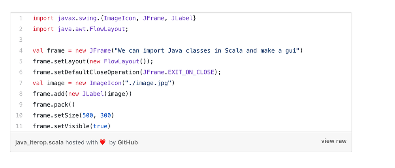This screenshot has height=168, width=395.
Task: Click the GitHub link in footer
Action: coord(128,142)
